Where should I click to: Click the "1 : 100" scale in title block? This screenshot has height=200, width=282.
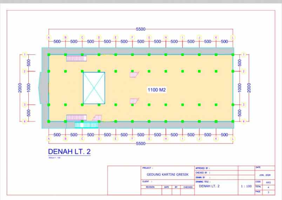pos(246,186)
